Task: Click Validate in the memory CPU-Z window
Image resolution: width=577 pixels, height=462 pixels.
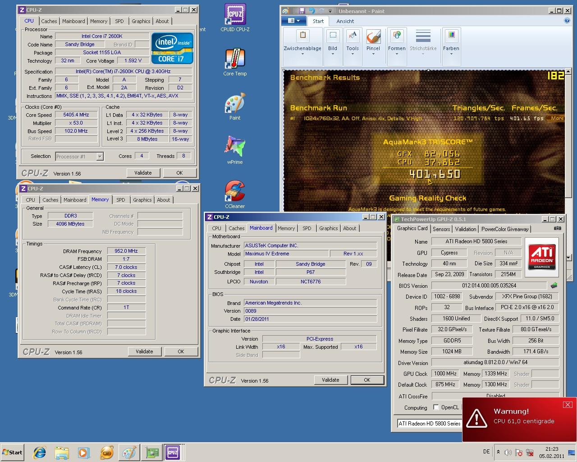Action: 144,351
